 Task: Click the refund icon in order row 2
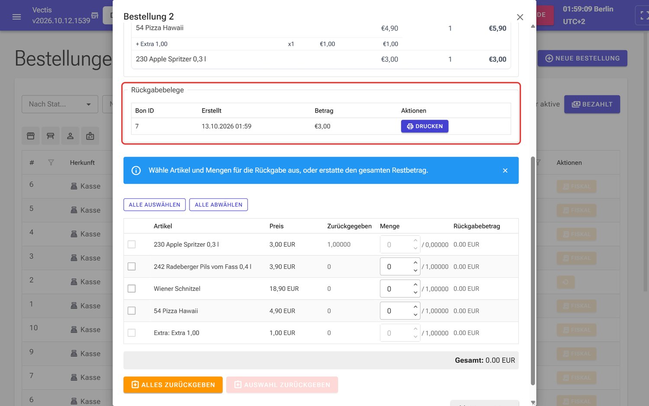click(565, 282)
